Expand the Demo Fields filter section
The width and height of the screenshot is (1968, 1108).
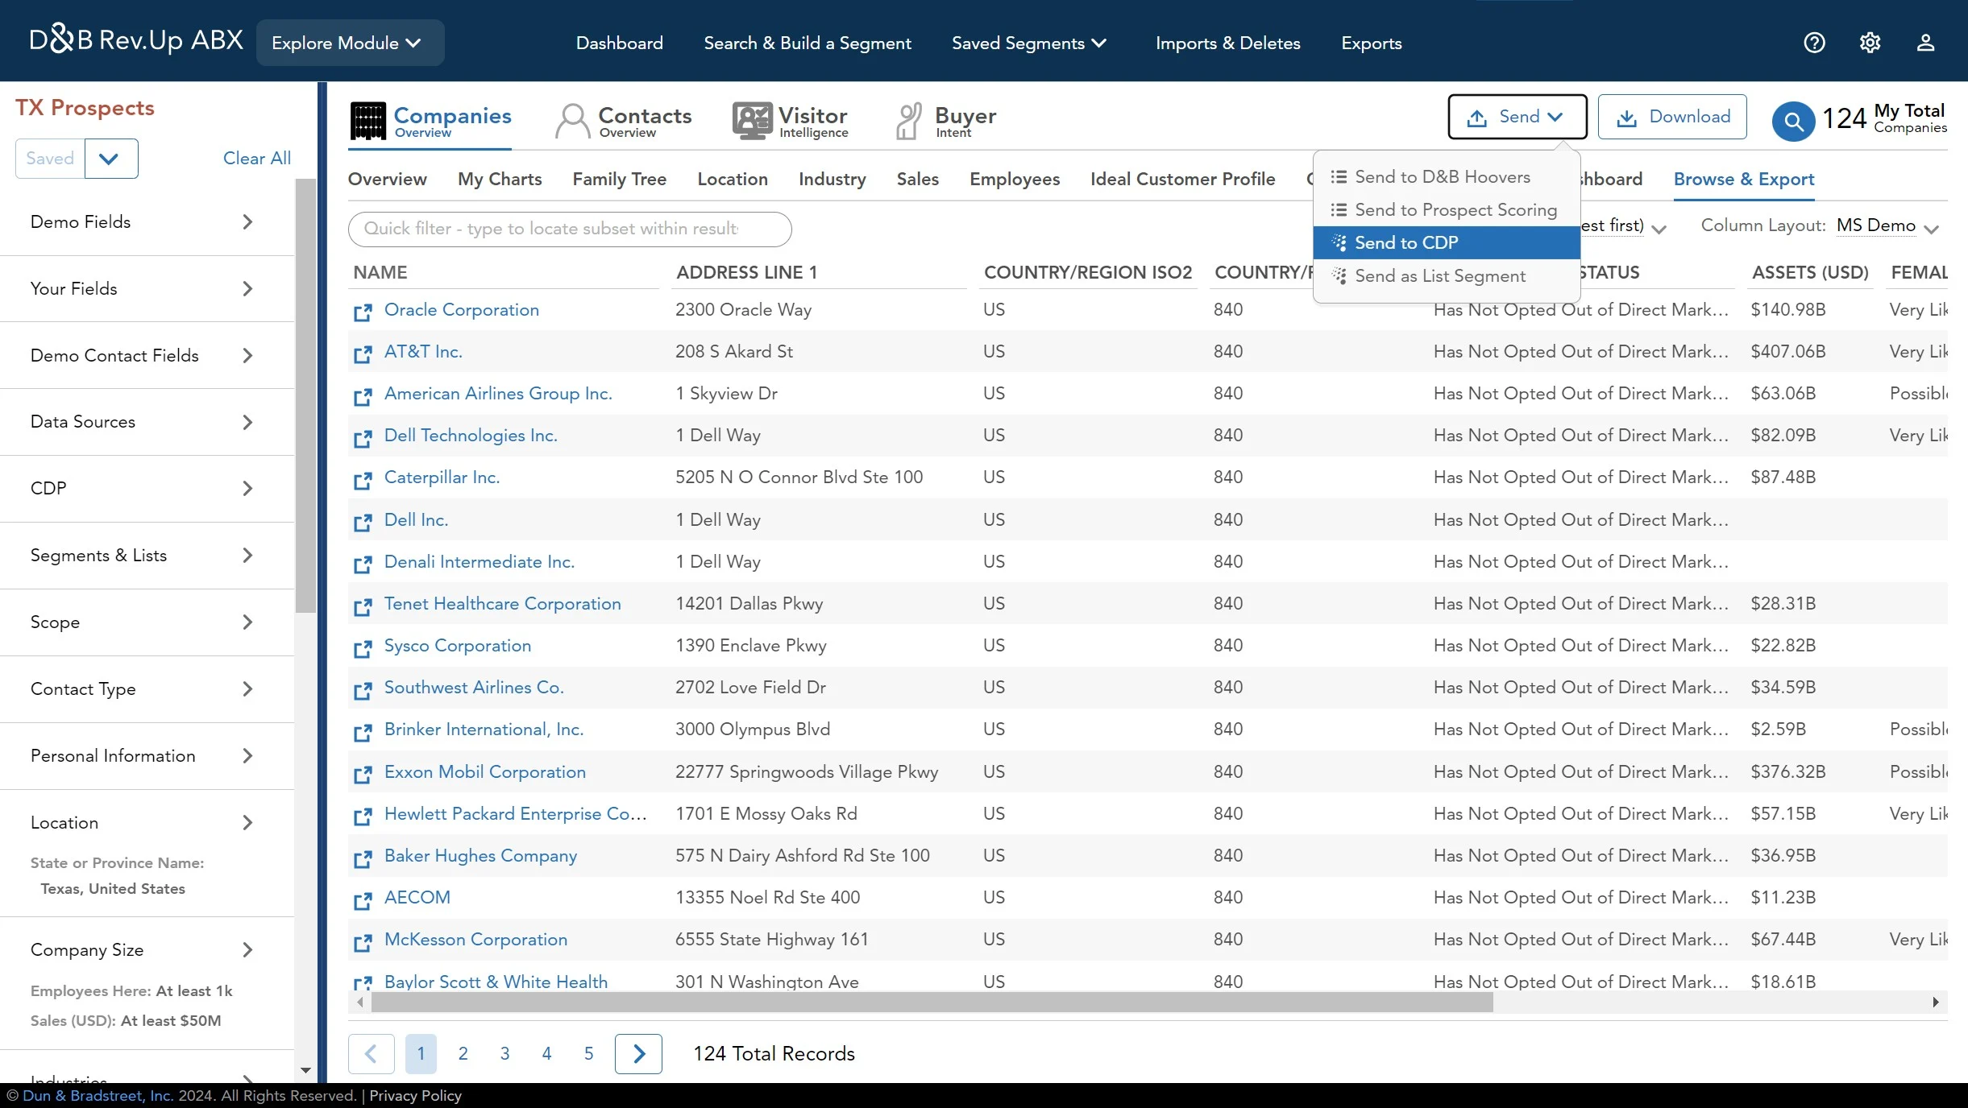[147, 222]
